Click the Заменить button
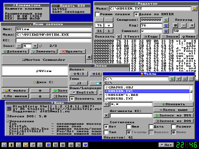Screen dimensions: 199x149 coord(44,52)
